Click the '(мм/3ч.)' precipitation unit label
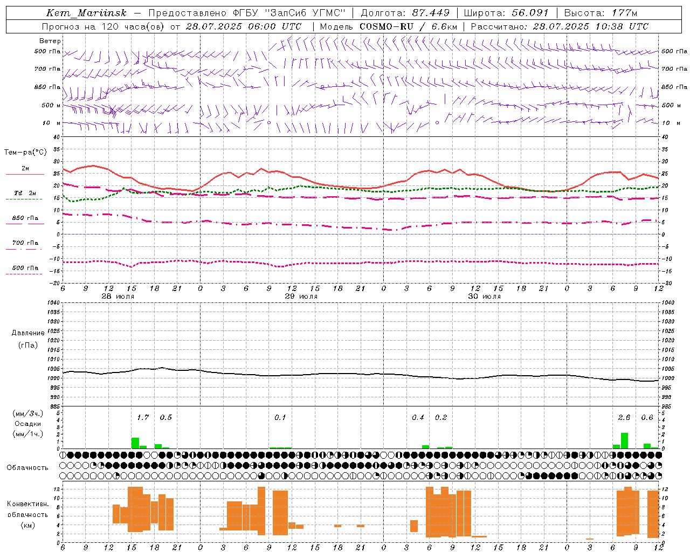This screenshot has height=552, width=690. click(28, 413)
